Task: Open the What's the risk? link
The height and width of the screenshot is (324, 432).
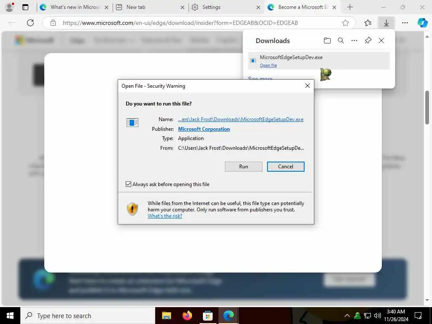Action: pos(165,216)
